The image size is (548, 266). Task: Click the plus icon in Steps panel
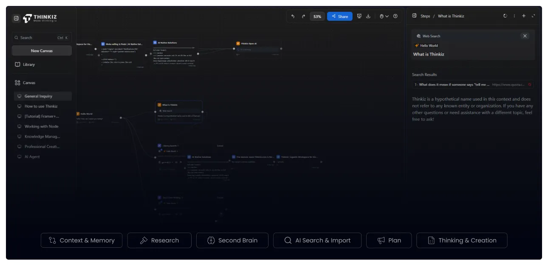[x=524, y=16]
